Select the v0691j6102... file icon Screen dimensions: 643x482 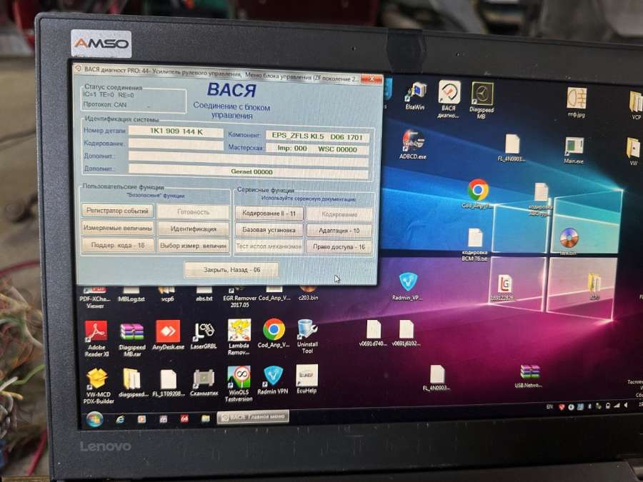tap(406, 333)
